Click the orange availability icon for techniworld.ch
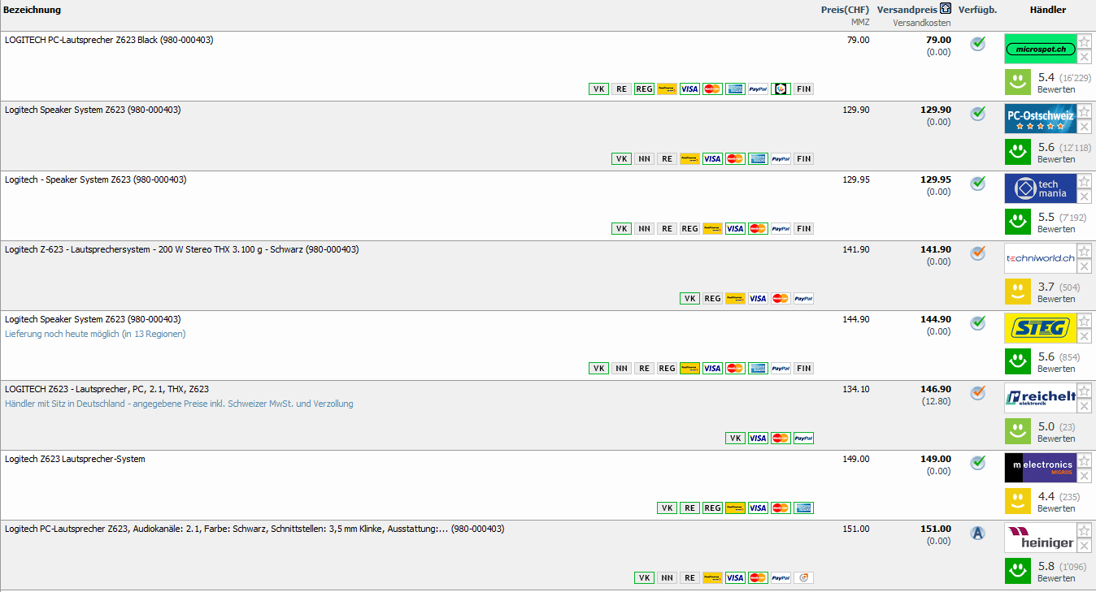The width and height of the screenshot is (1096, 592). 977,253
